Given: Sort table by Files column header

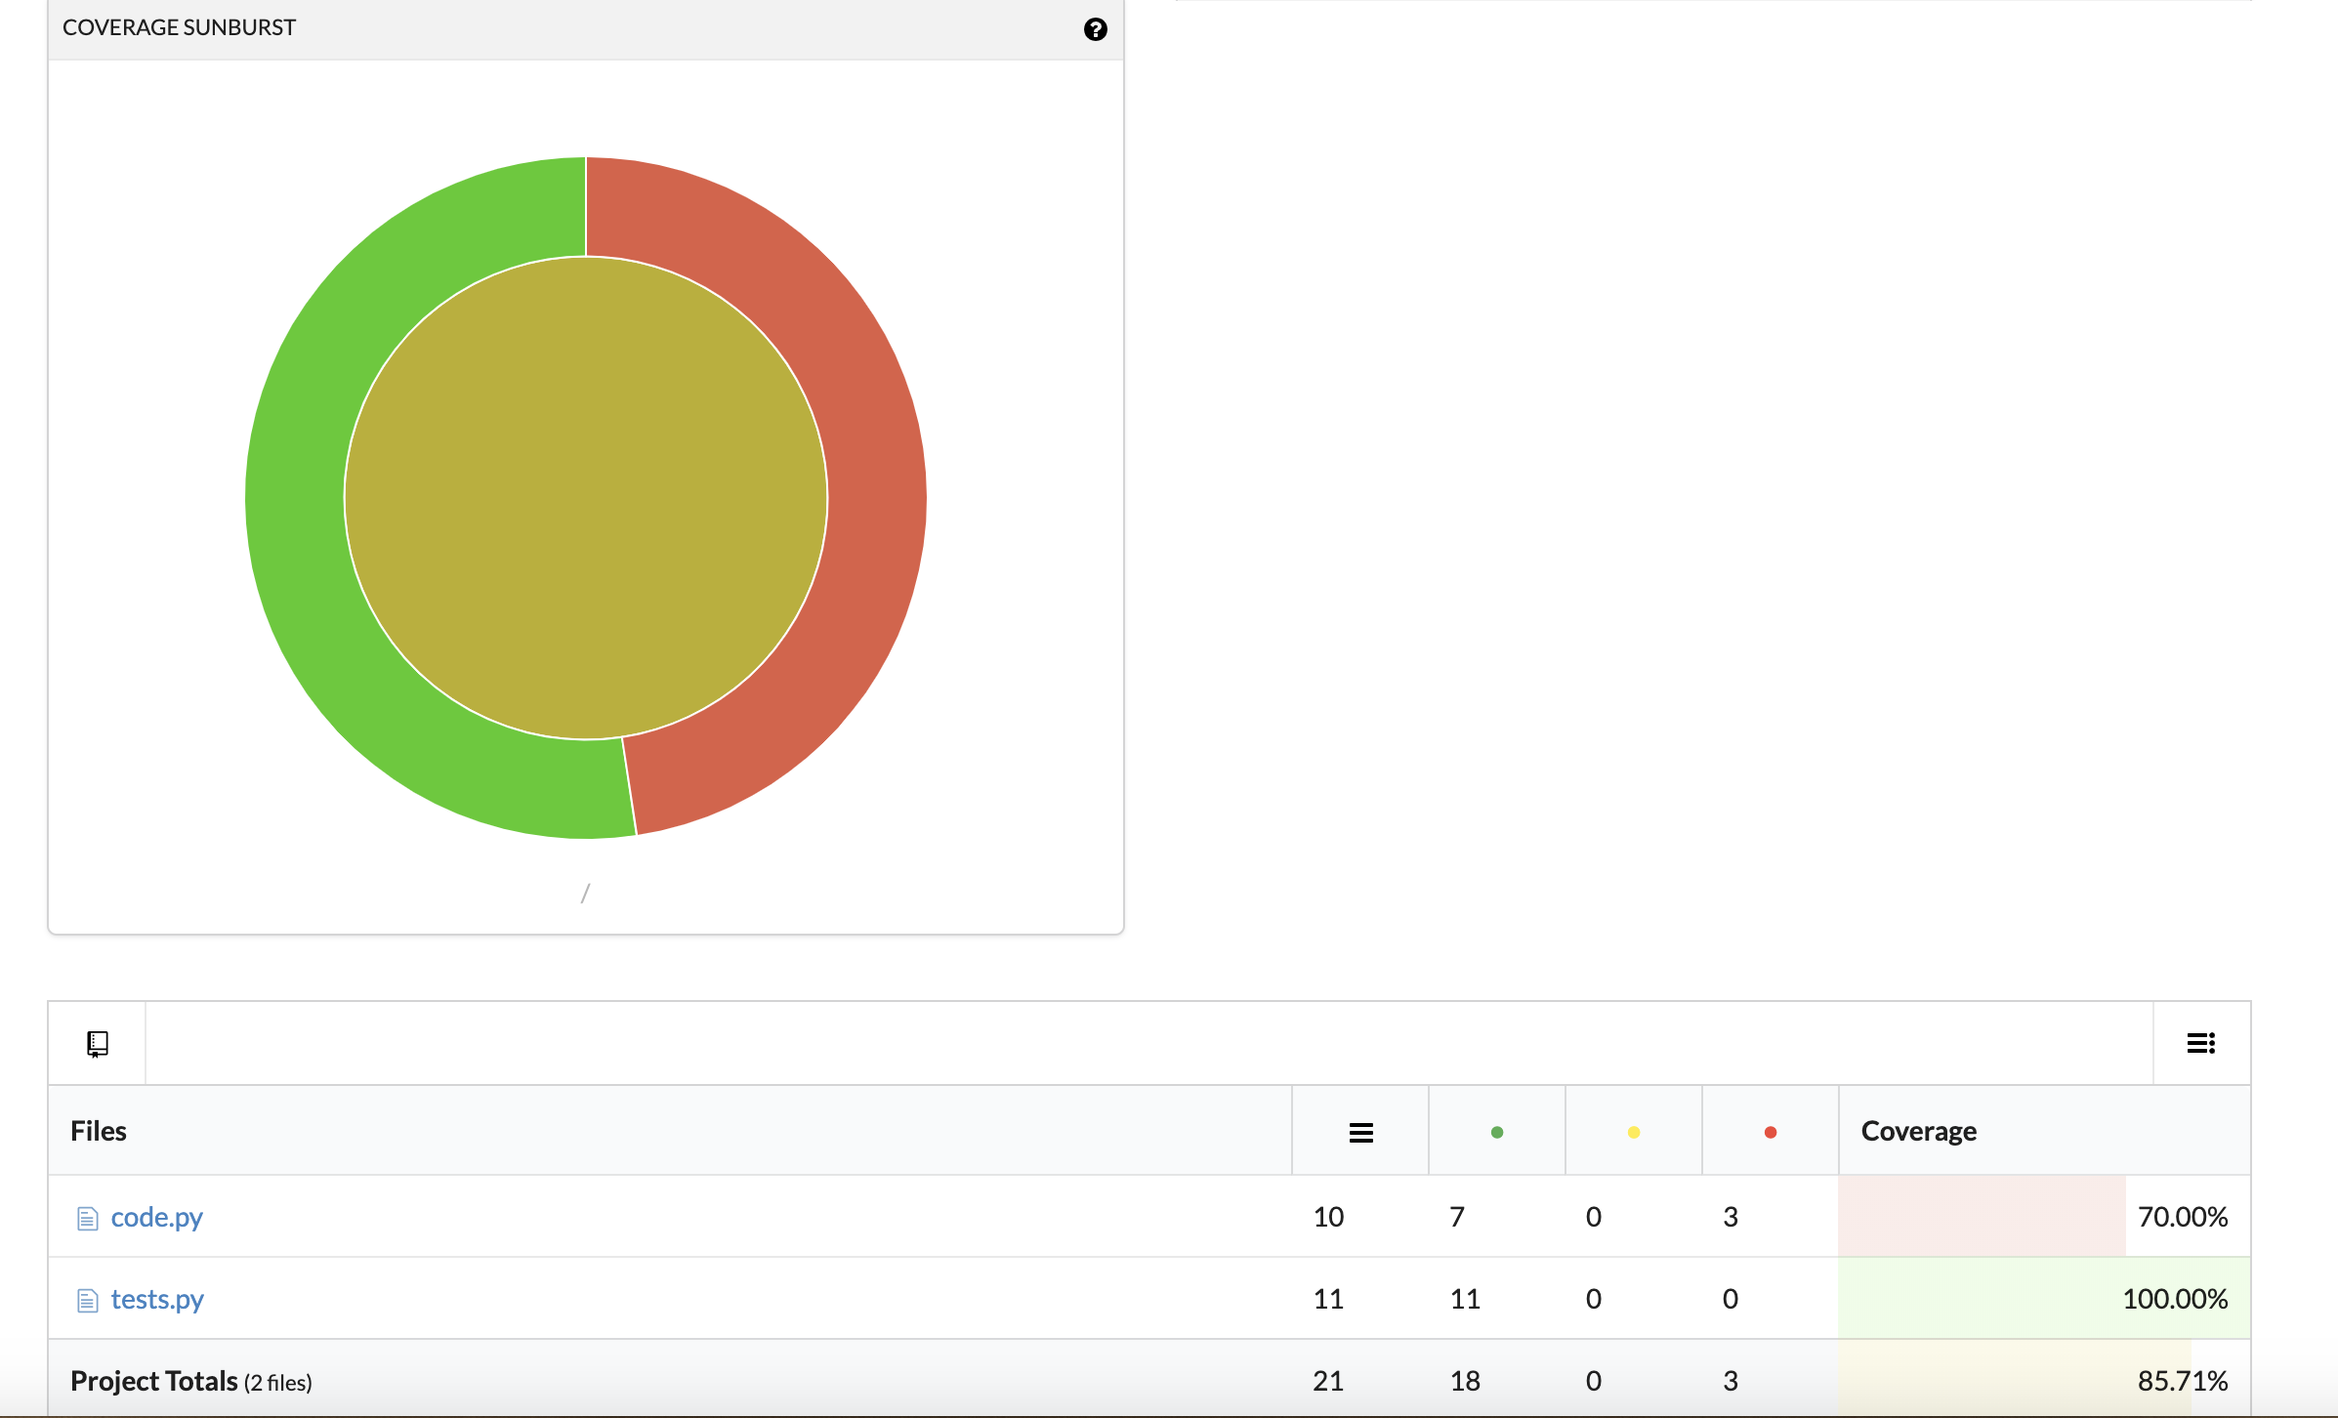Looking at the screenshot, I should [x=99, y=1131].
